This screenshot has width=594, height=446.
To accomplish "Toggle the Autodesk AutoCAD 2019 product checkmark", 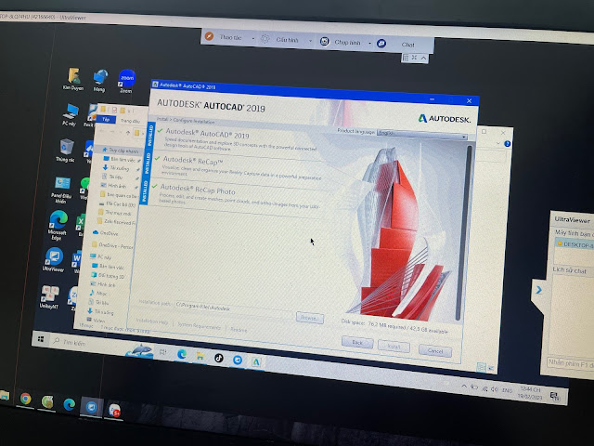I will (x=161, y=130).
